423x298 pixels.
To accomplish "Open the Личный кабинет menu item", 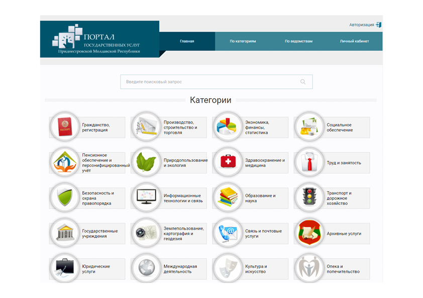I will pos(354,42).
